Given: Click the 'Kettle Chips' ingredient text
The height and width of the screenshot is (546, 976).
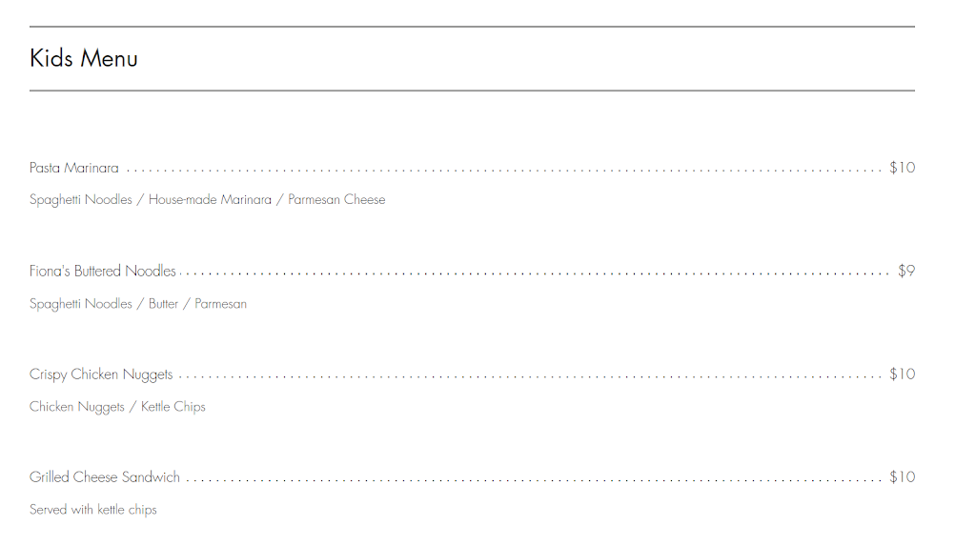Looking at the screenshot, I should coord(173,407).
